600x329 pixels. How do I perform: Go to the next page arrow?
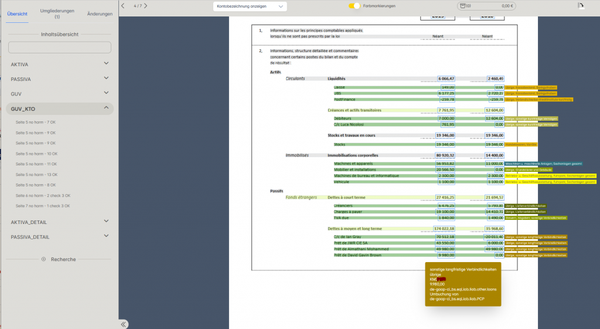[146, 6]
